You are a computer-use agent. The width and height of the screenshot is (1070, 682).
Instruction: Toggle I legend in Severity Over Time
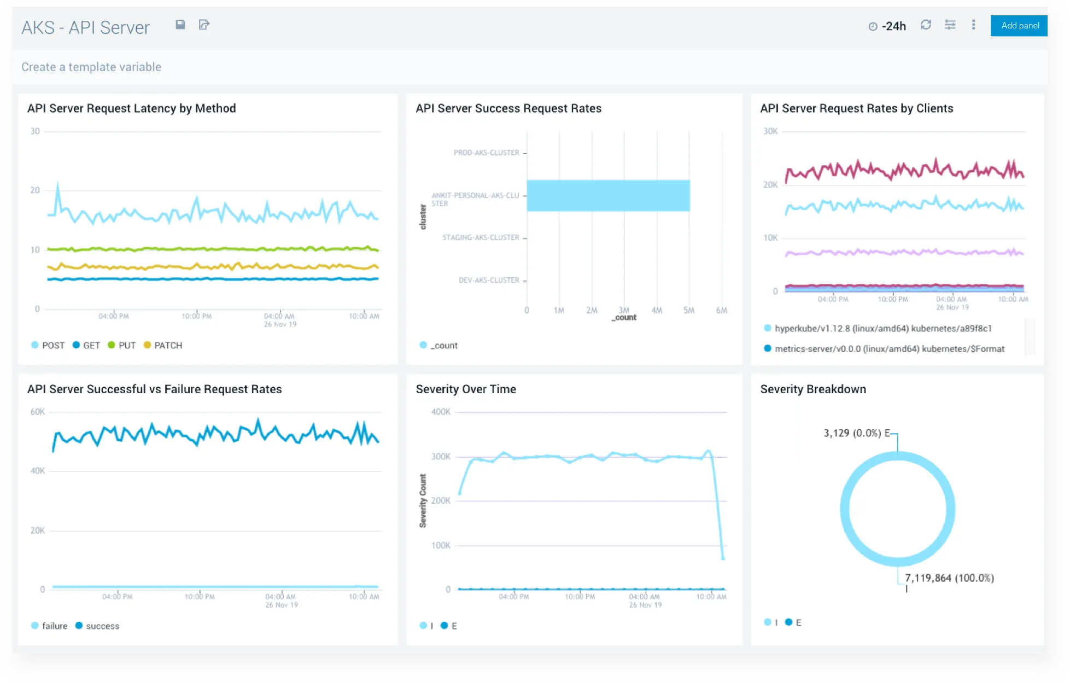426,626
